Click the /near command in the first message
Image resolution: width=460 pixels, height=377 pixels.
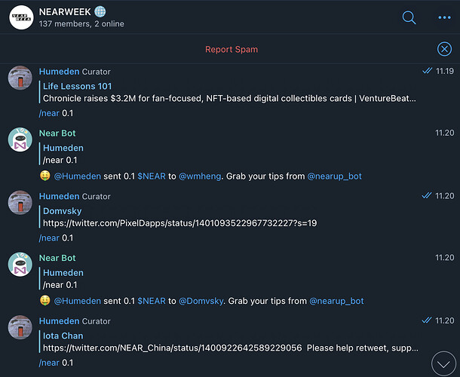click(x=49, y=113)
